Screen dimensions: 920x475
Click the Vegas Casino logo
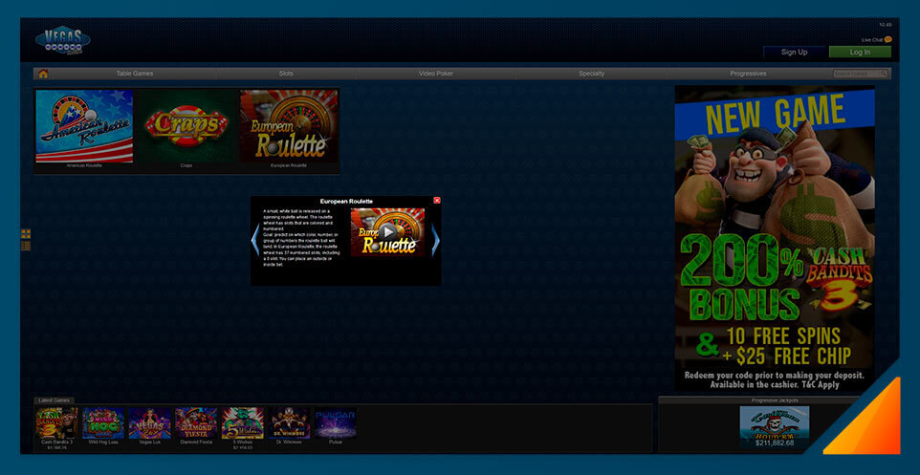tap(62, 40)
